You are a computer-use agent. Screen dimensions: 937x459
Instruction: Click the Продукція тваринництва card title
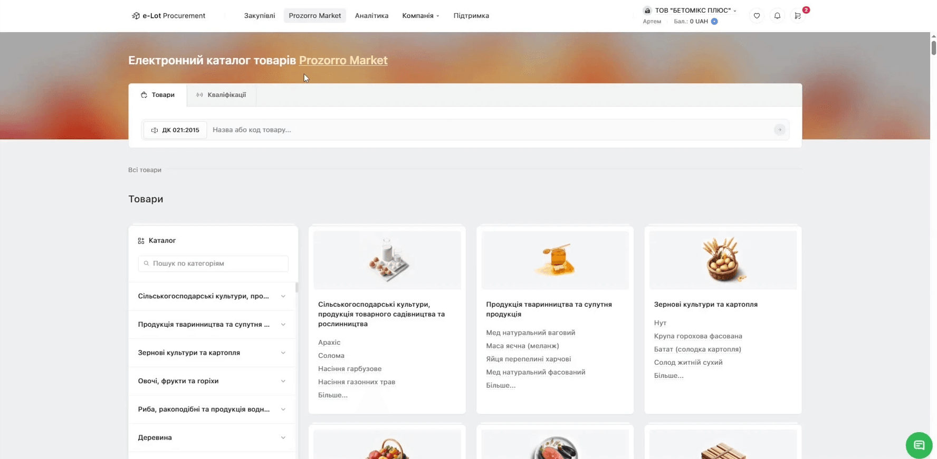[x=549, y=309]
